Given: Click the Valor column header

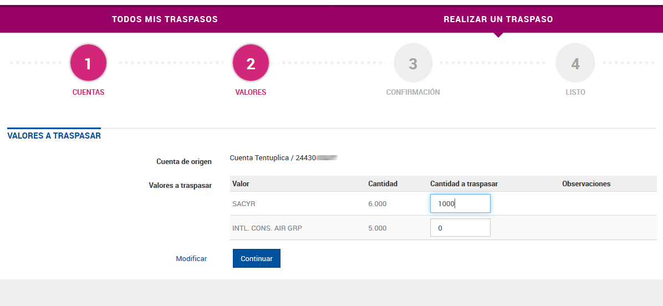Looking at the screenshot, I should click(241, 184).
